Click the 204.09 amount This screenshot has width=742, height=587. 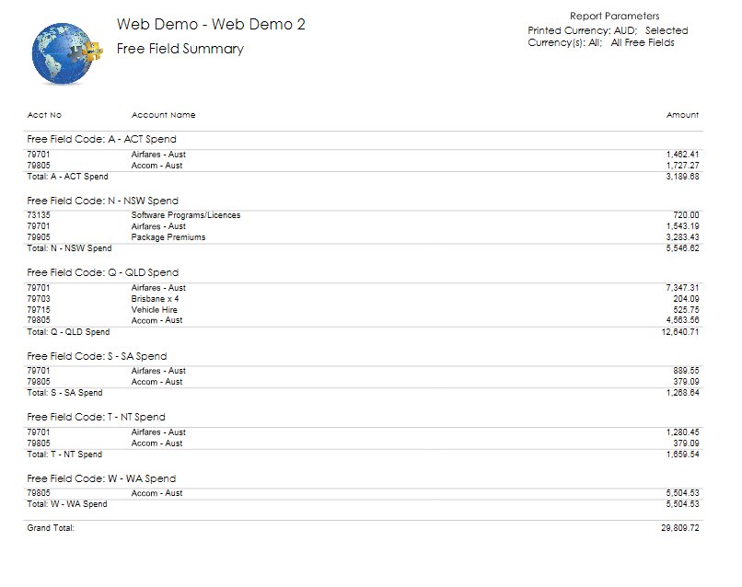point(686,299)
